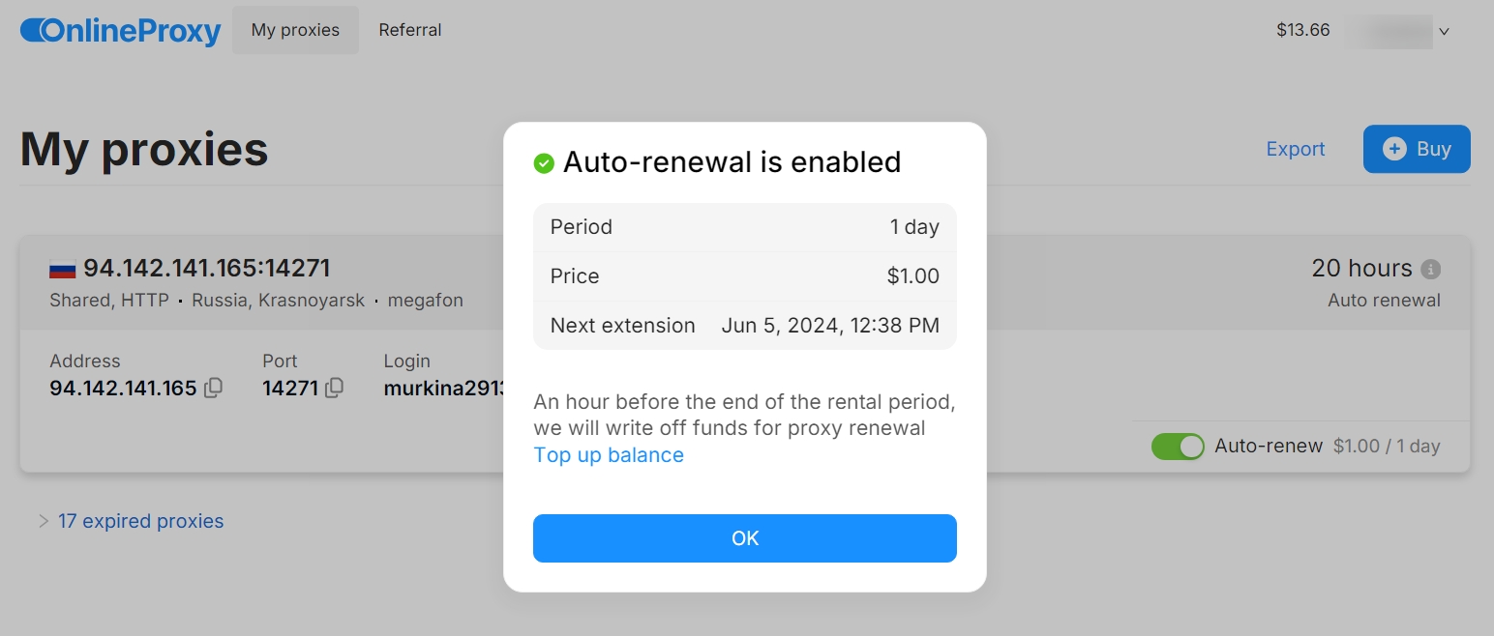Click the Russian flag icon
Screen dimensions: 1494x636
[63, 269]
